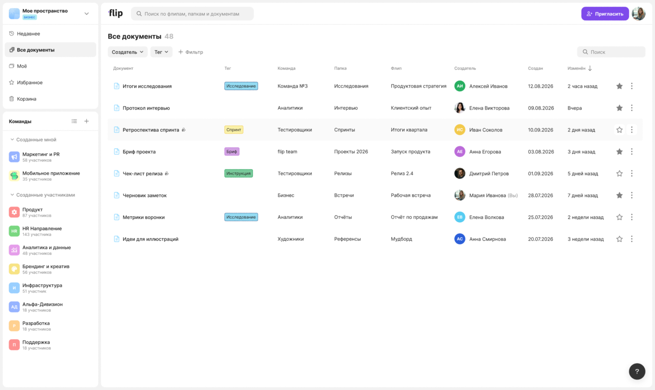Click the purple Бриф tag
The width and height of the screenshot is (655, 390).
pyautogui.click(x=232, y=152)
